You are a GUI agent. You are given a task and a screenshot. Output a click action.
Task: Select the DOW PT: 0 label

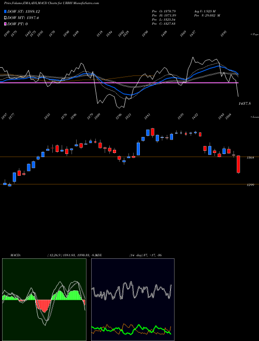[x=18, y=24]
